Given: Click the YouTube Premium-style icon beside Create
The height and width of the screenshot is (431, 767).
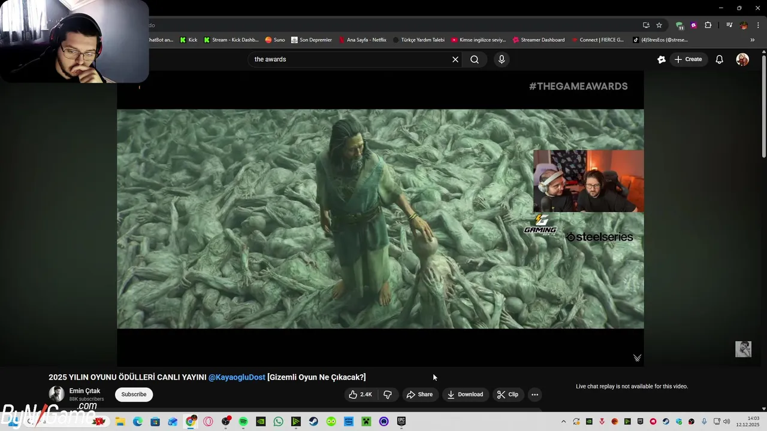Looking at the screenshot, I should (x=662, y=59).
